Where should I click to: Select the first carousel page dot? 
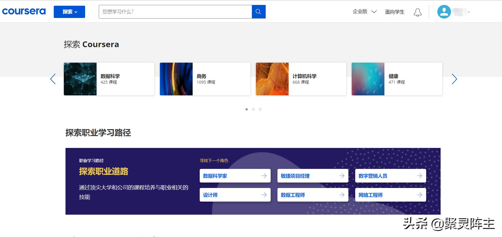point(247,109)
